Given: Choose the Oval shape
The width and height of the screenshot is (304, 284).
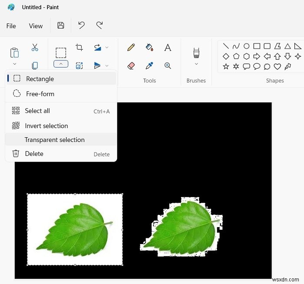Looking at the screenshot, I should click(246, 46).
